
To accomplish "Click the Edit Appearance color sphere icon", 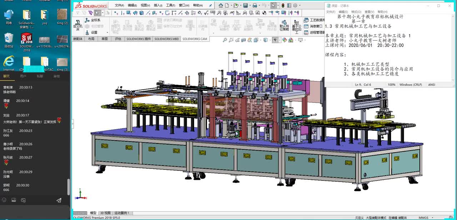I will (x=285, y=40).
